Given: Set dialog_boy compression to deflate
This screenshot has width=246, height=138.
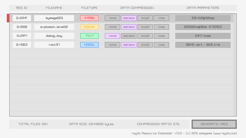Looking at the screenshot, I should [129, 36].
